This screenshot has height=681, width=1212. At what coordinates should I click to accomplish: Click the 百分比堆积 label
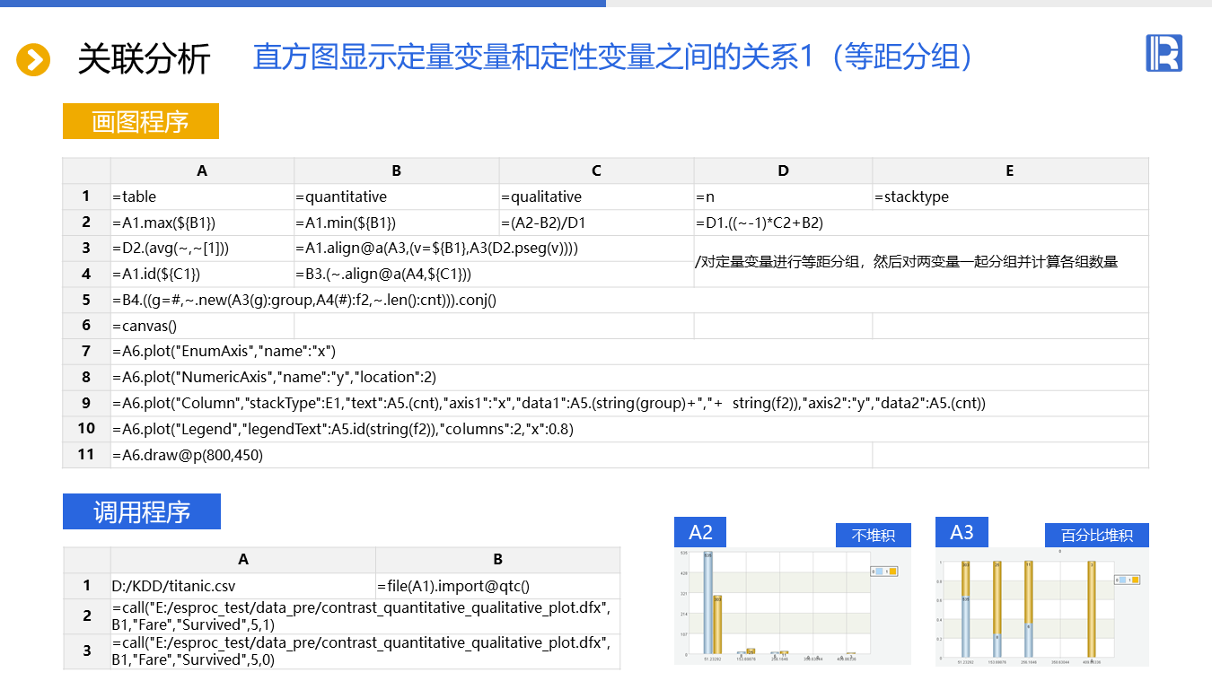tap(1097, 535)
